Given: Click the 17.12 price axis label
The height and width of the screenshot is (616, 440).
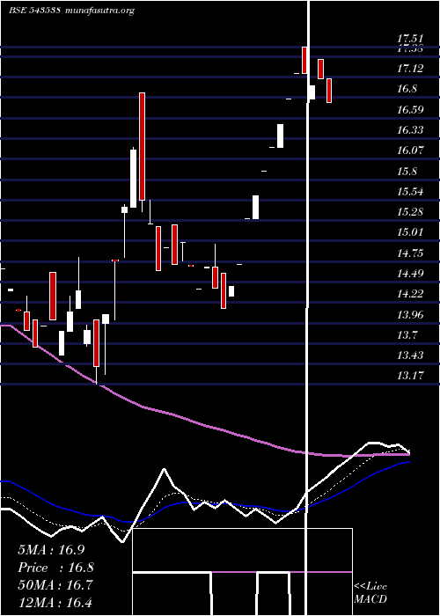Looking at the screenshot, I should 410,69.
